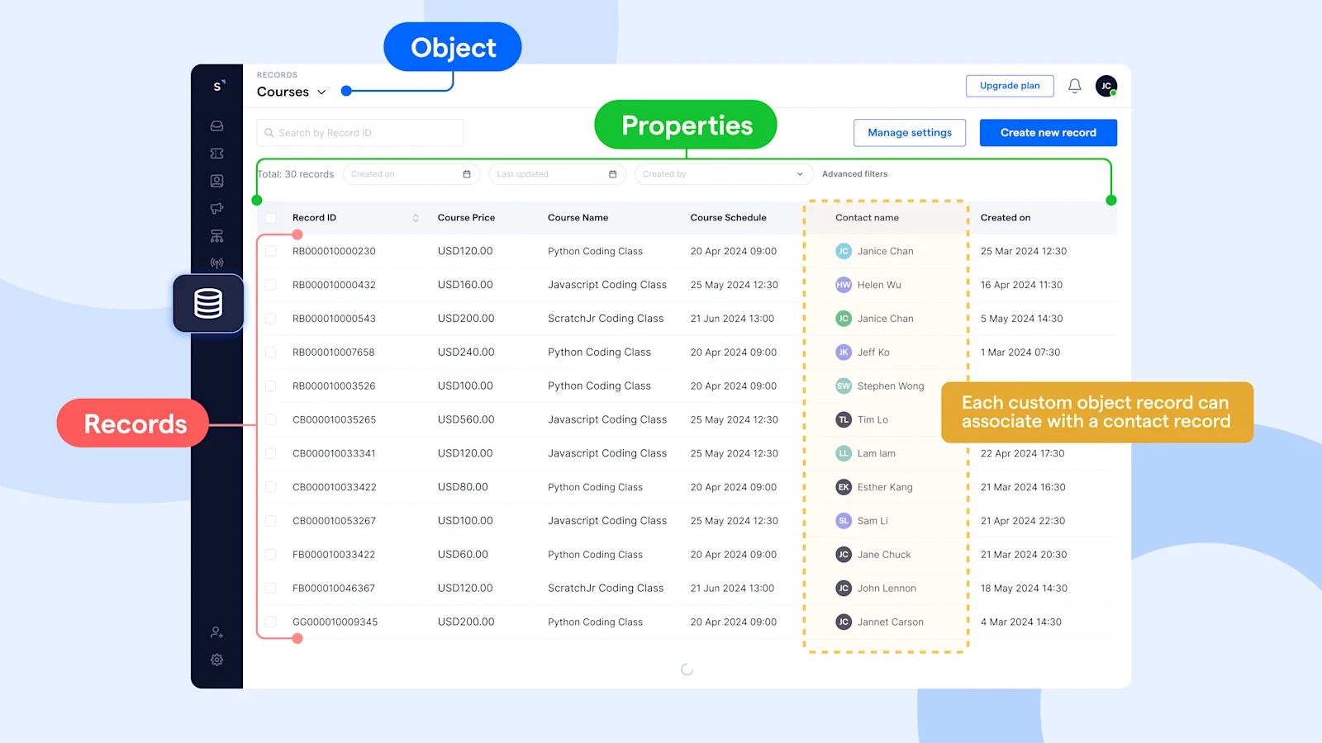
Task: Click Create new record button
Action: (x=1049, y=133)
